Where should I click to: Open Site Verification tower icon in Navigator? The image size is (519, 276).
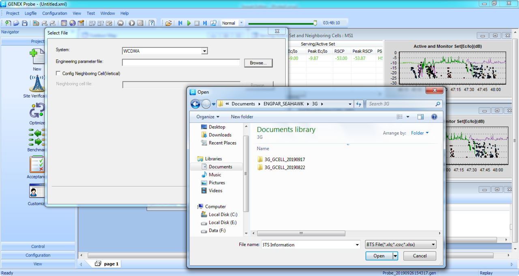pyautogui.click(x=37, y=83)
